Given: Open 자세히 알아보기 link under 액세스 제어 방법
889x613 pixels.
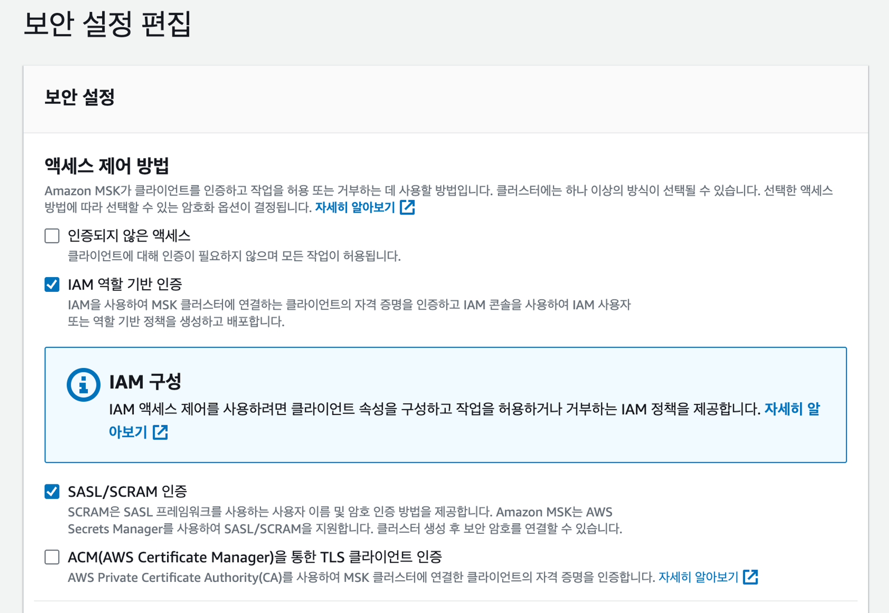Looking at the screenshot, I should [355, 207].
